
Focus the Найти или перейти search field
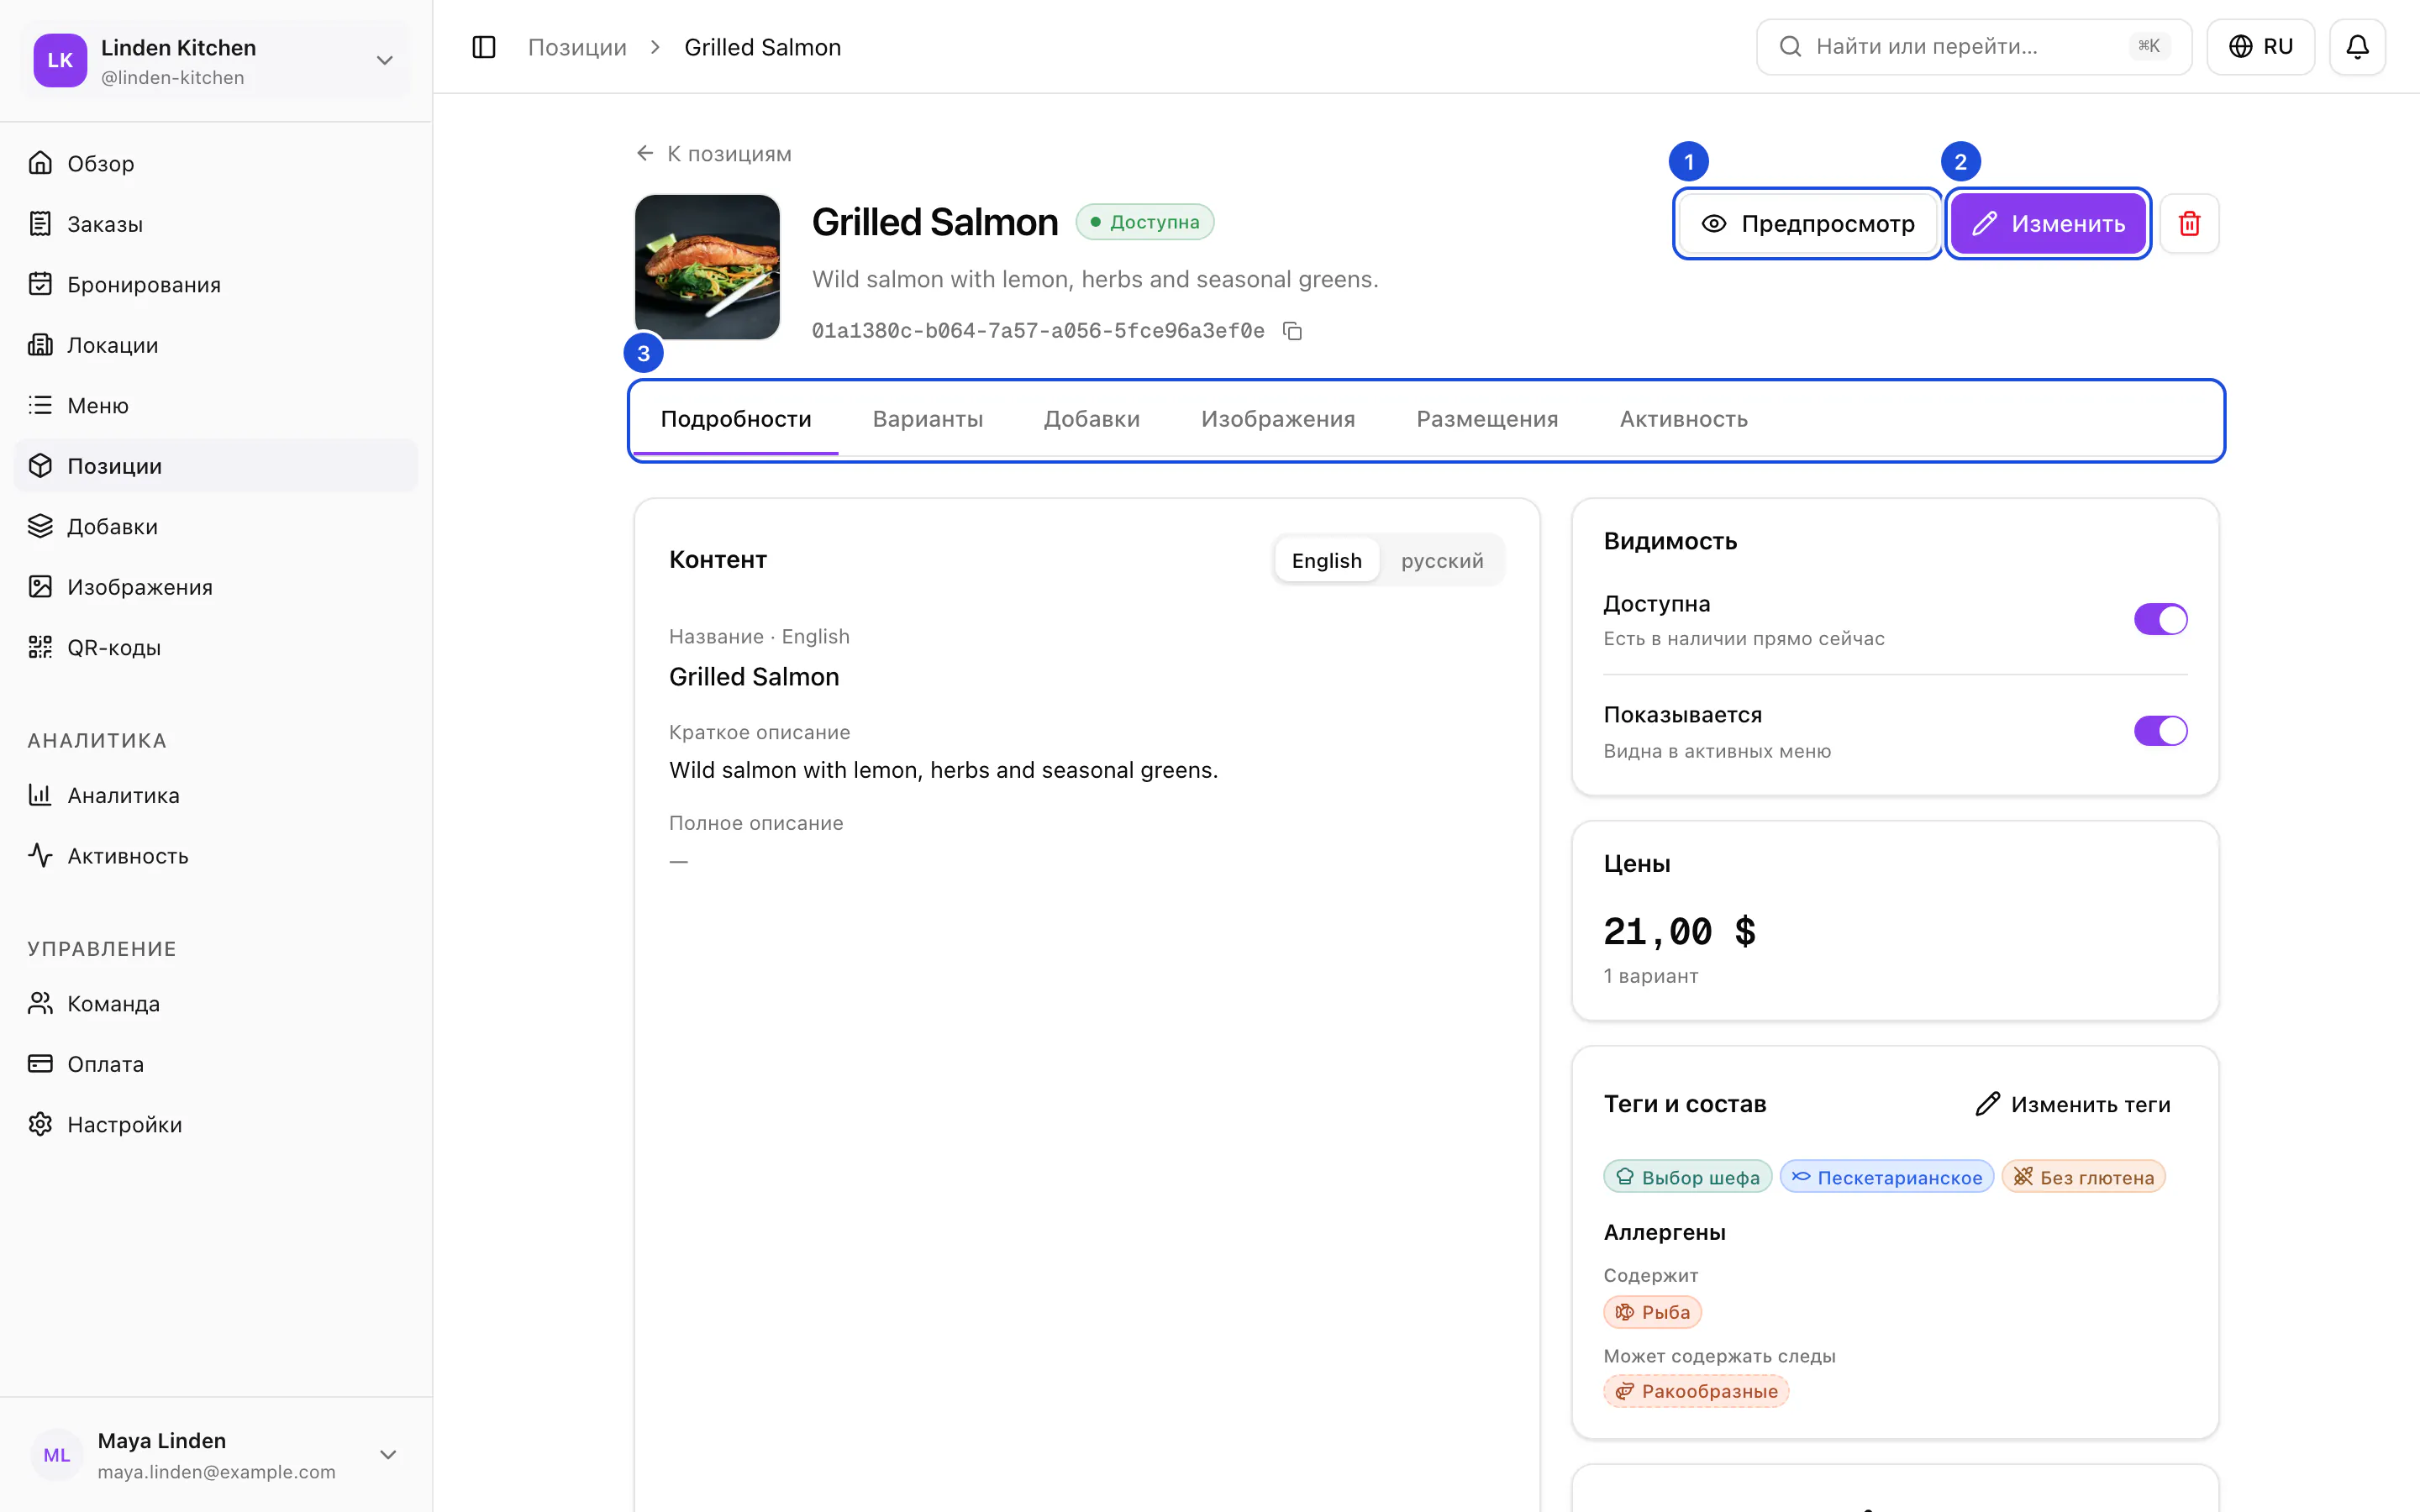tap(1973, 47)
